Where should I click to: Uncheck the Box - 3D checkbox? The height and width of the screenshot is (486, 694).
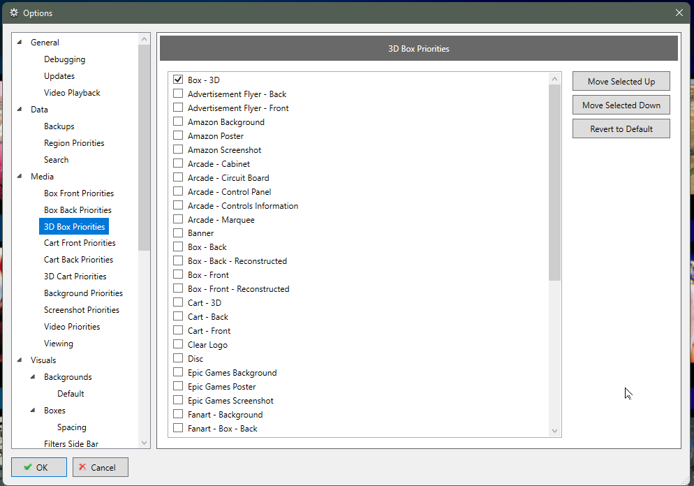click(x=178, y=80)
